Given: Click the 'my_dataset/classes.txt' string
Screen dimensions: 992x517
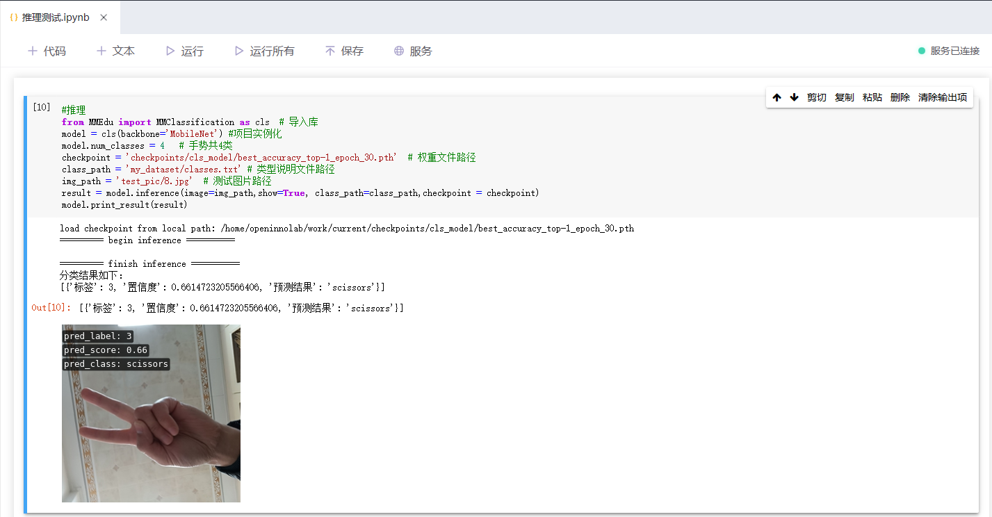Looking at the screenshot, I should click(x=184, y=169).
